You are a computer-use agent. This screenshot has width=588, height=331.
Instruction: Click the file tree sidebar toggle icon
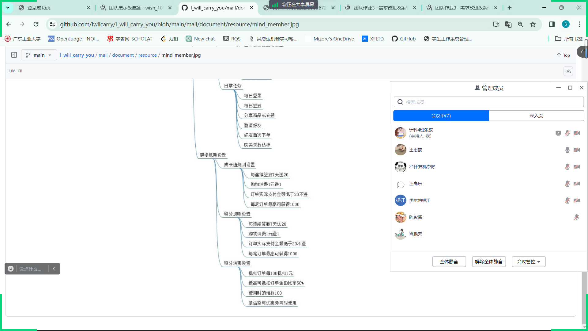[x=14, y=55]
